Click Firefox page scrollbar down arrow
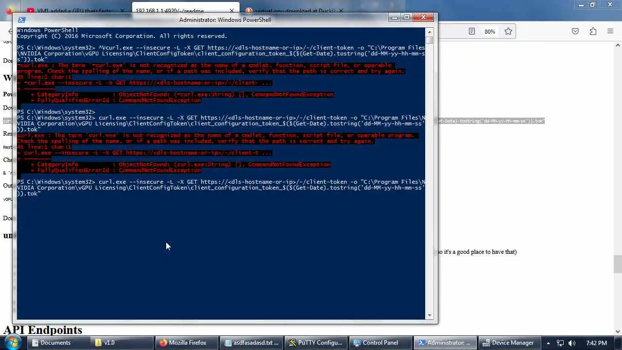The image size is (622, 350). pyautogui.click(x=618, y=331)
